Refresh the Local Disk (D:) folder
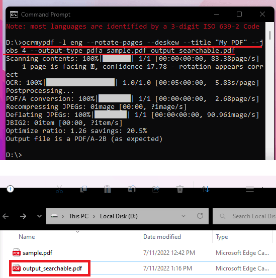 pyautogui.click(x=200, y=216)
